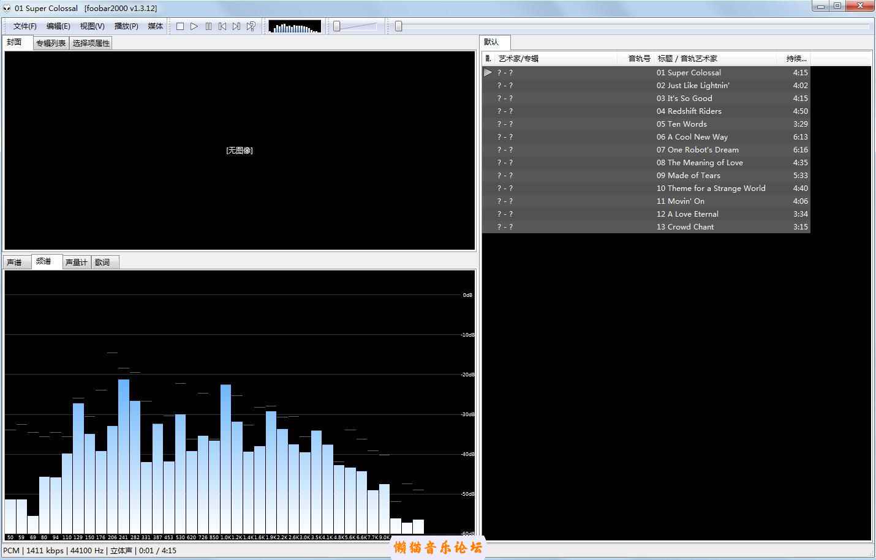Click the 1.0K spectrum bar

225,459
